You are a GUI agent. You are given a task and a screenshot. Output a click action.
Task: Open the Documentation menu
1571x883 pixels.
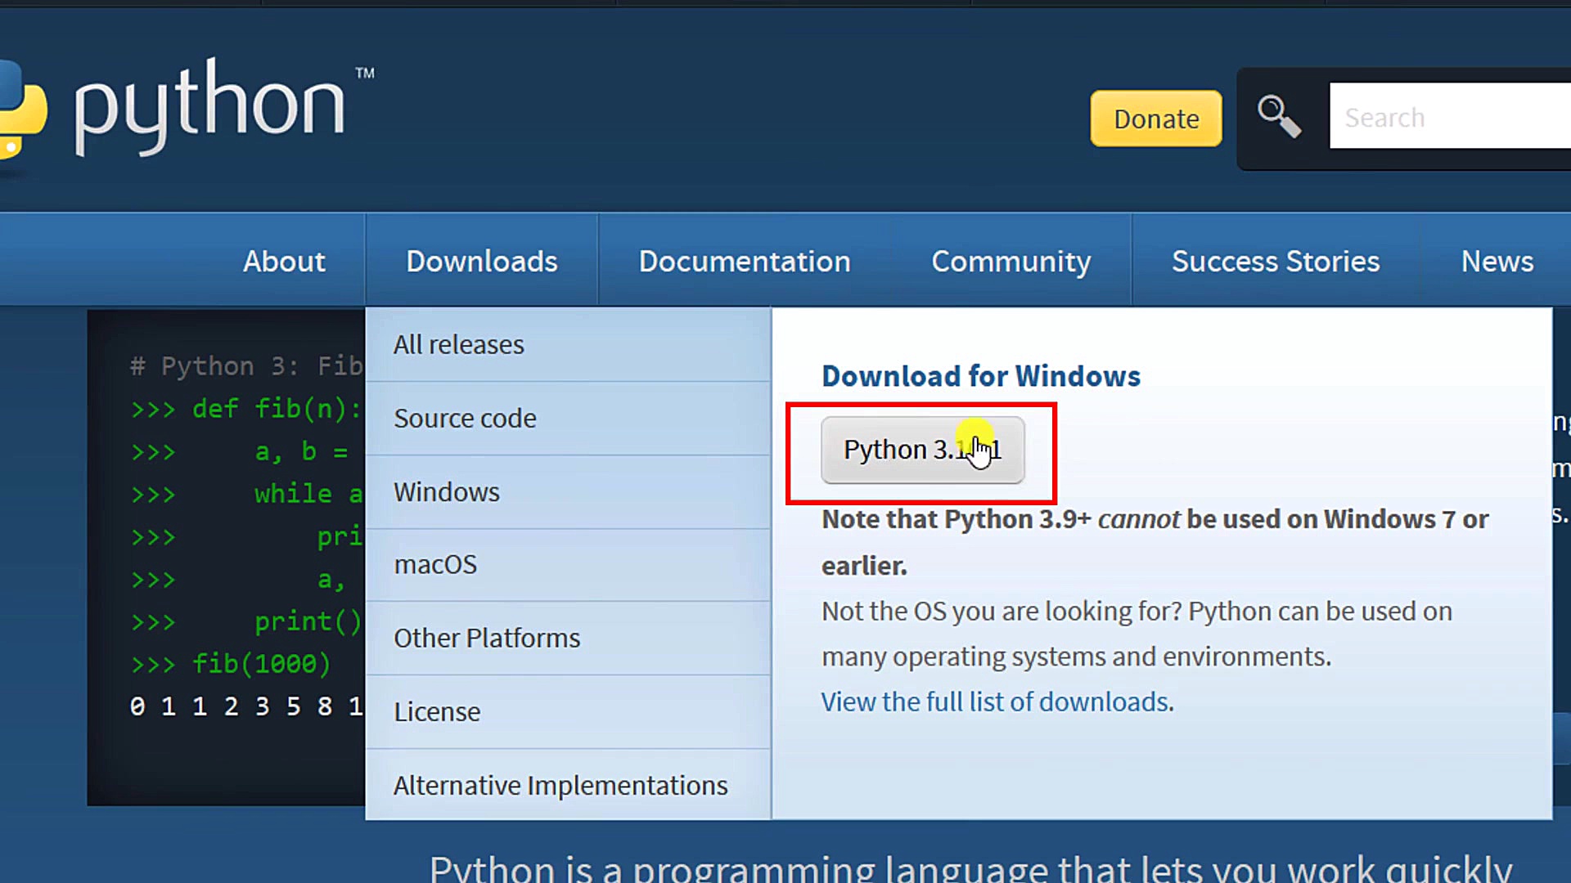coord(745,261)
